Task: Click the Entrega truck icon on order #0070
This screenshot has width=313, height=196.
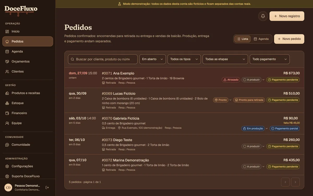Action: point(103,128)
